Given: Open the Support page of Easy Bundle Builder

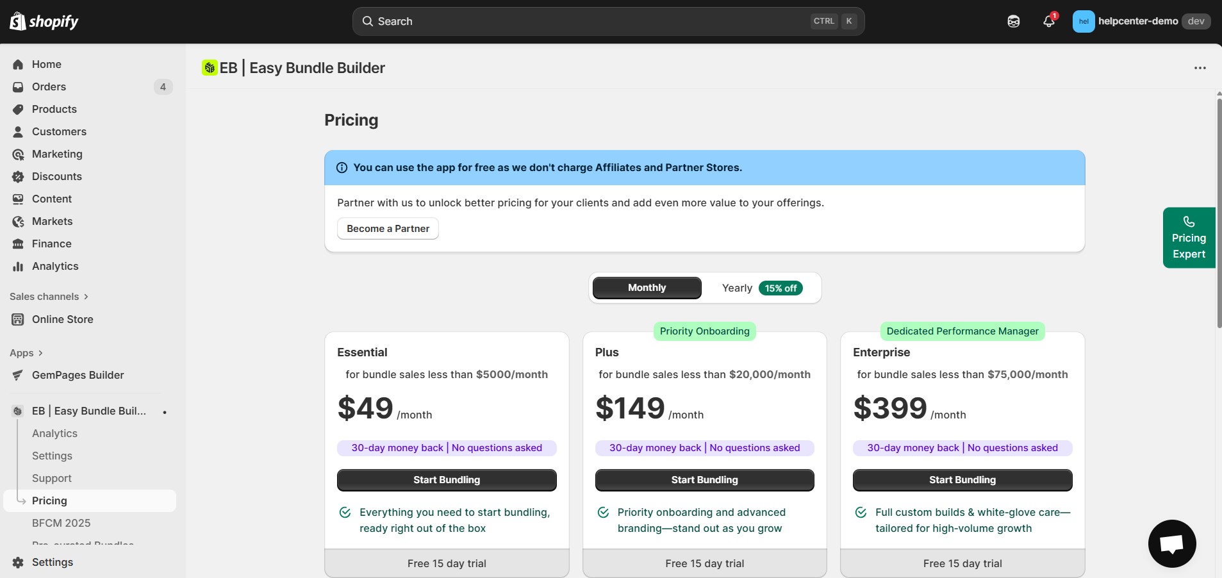Looking at the screenshot, I should pyautogui.click(x=51, y=478).
